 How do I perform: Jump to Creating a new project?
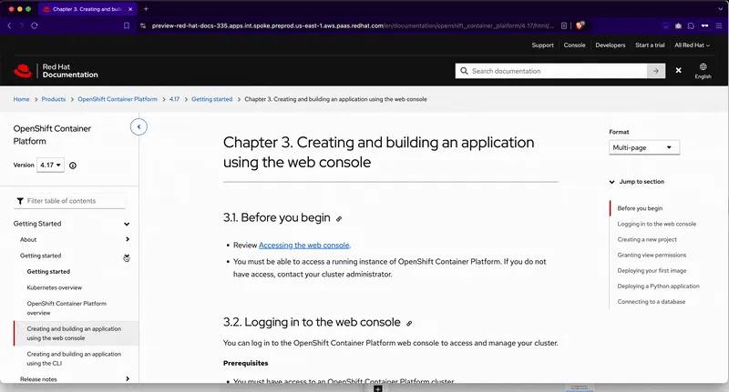coord(647,239)
